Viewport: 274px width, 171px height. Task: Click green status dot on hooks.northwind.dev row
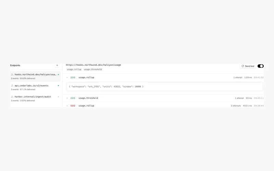click(58, 75)
